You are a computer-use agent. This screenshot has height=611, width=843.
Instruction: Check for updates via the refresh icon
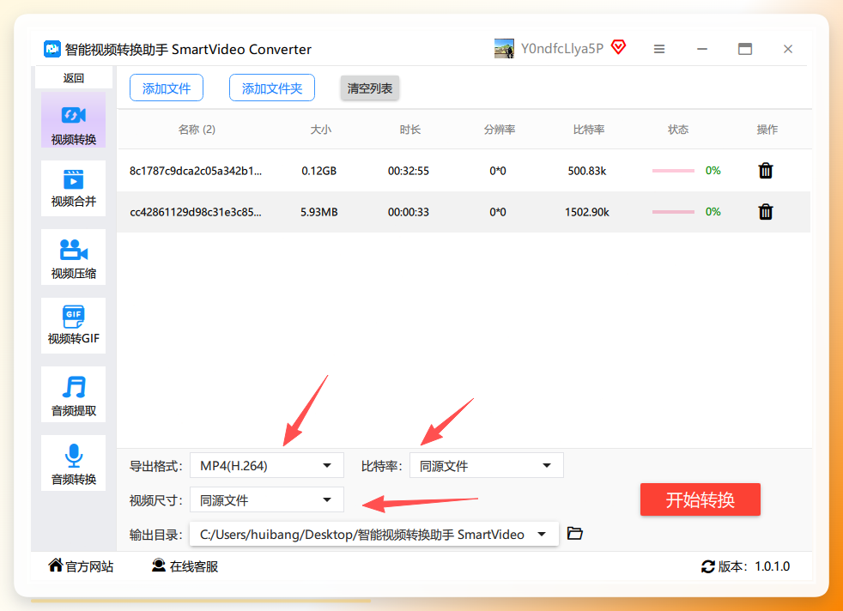tap(707, 566)
